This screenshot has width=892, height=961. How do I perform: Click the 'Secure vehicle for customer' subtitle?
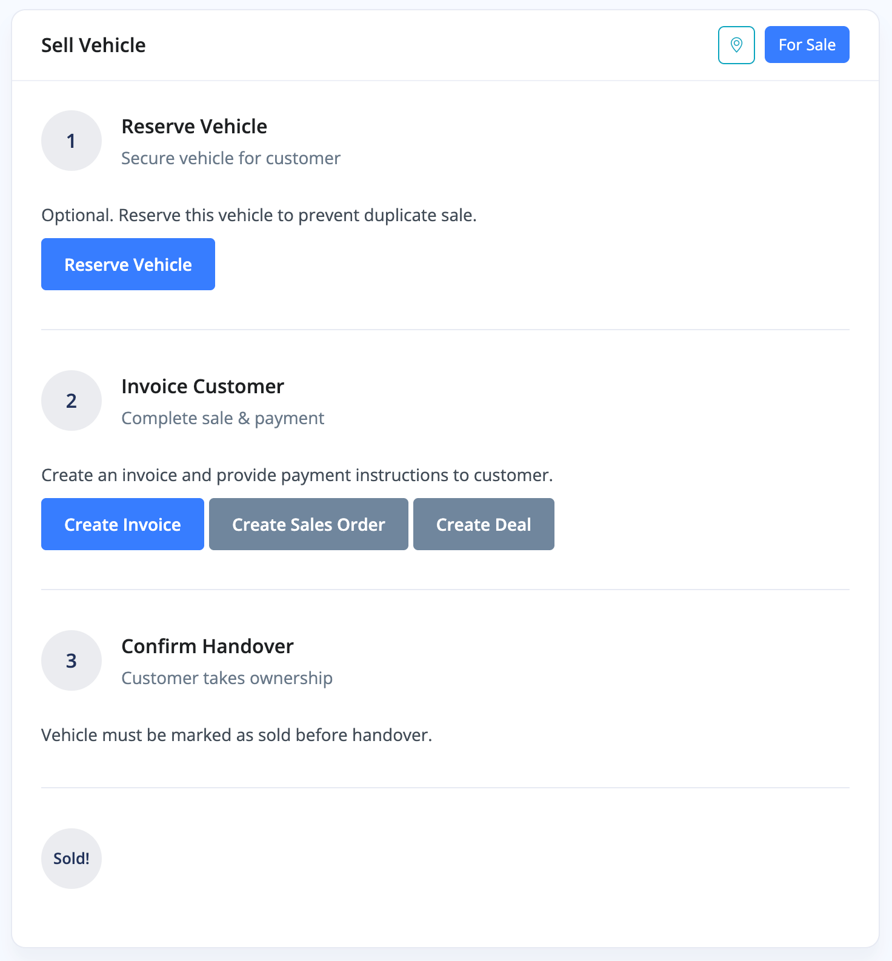[x=231, y=158]
